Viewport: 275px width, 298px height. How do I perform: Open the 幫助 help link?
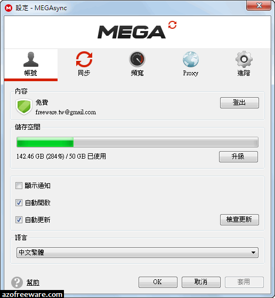pos(33,283)
